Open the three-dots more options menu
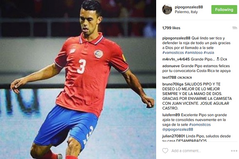Viewport: 239px width, 159px height. 234,151
